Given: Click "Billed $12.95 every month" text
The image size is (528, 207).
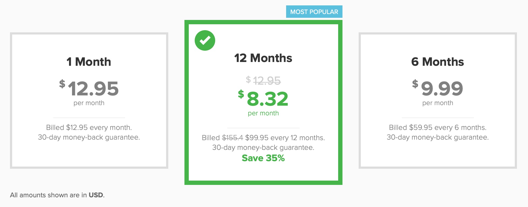Looking at the screenshot, I should pyautogui.click(x=89, y=127).
